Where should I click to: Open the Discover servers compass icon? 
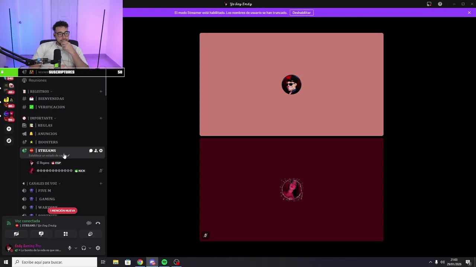click(9, 141)
